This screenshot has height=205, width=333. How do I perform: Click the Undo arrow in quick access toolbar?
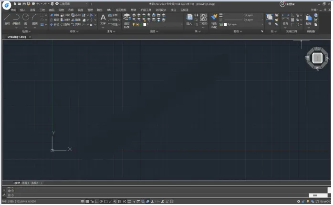pyautogui.click(x=38, y=4)
